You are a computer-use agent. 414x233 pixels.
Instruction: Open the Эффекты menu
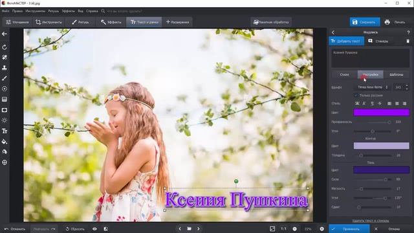click(x=69, y=11)
